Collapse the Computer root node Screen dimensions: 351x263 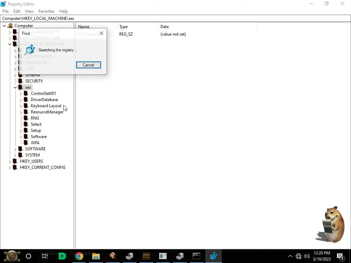tap(4, 26)
